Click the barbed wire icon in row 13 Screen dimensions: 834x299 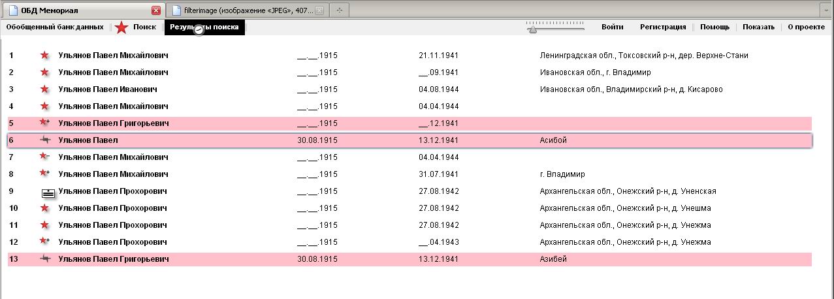44,259
